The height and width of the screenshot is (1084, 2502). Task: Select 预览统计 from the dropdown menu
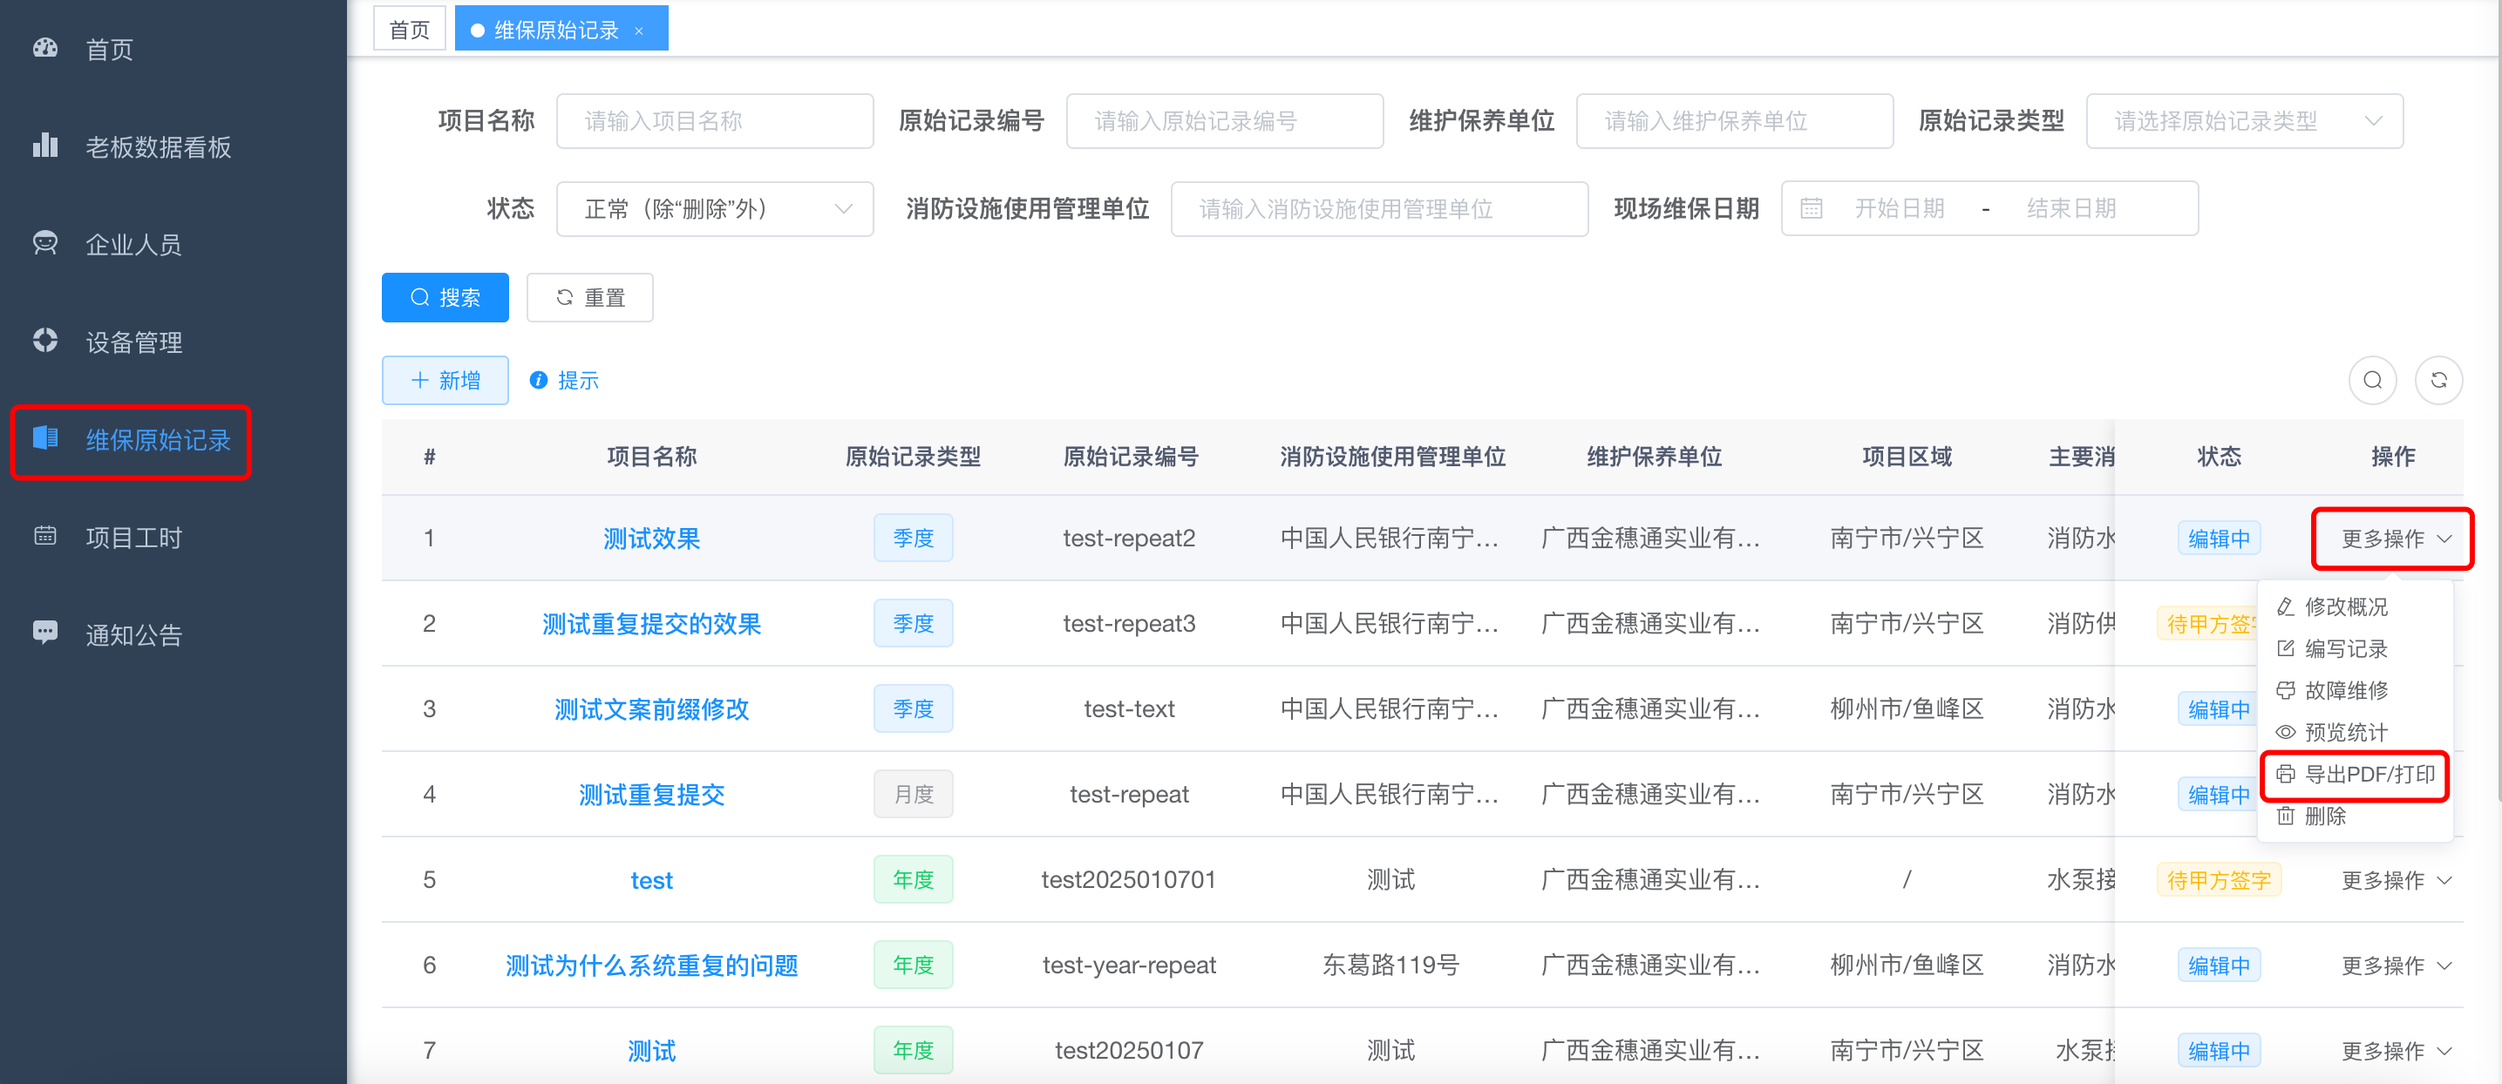tap(2356, 732)
